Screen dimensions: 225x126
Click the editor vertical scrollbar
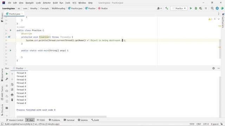(x=220, y=49)
